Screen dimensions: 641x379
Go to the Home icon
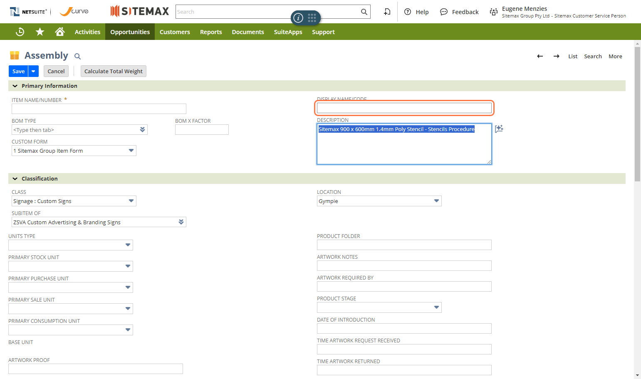coord(60,32)
